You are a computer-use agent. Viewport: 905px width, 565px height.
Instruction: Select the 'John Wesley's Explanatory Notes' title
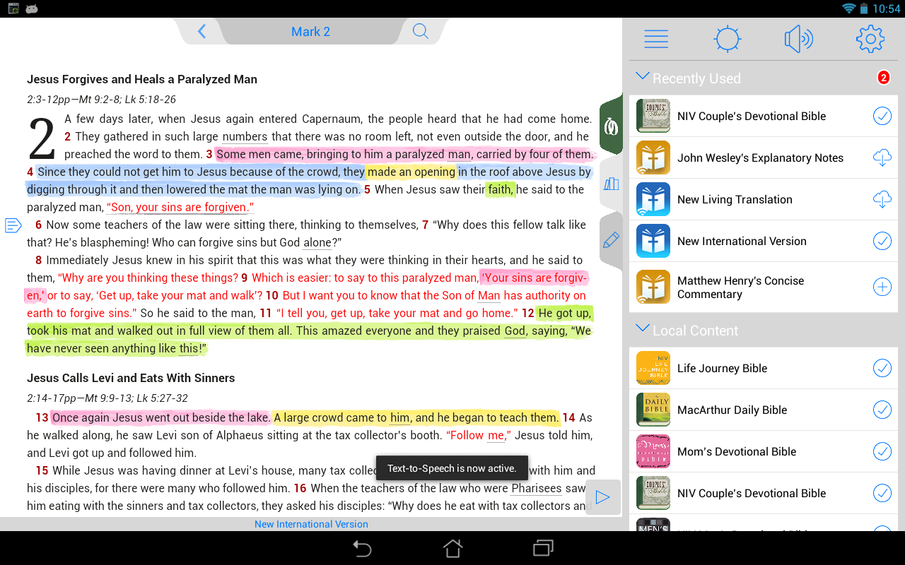(x=760, y=158)
